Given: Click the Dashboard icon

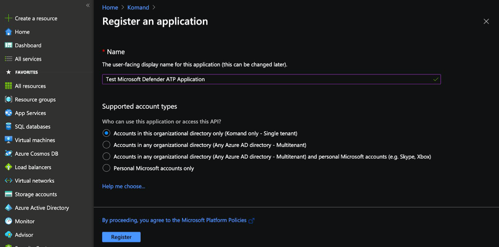Looking at the screenshot, I should [8, 45].
